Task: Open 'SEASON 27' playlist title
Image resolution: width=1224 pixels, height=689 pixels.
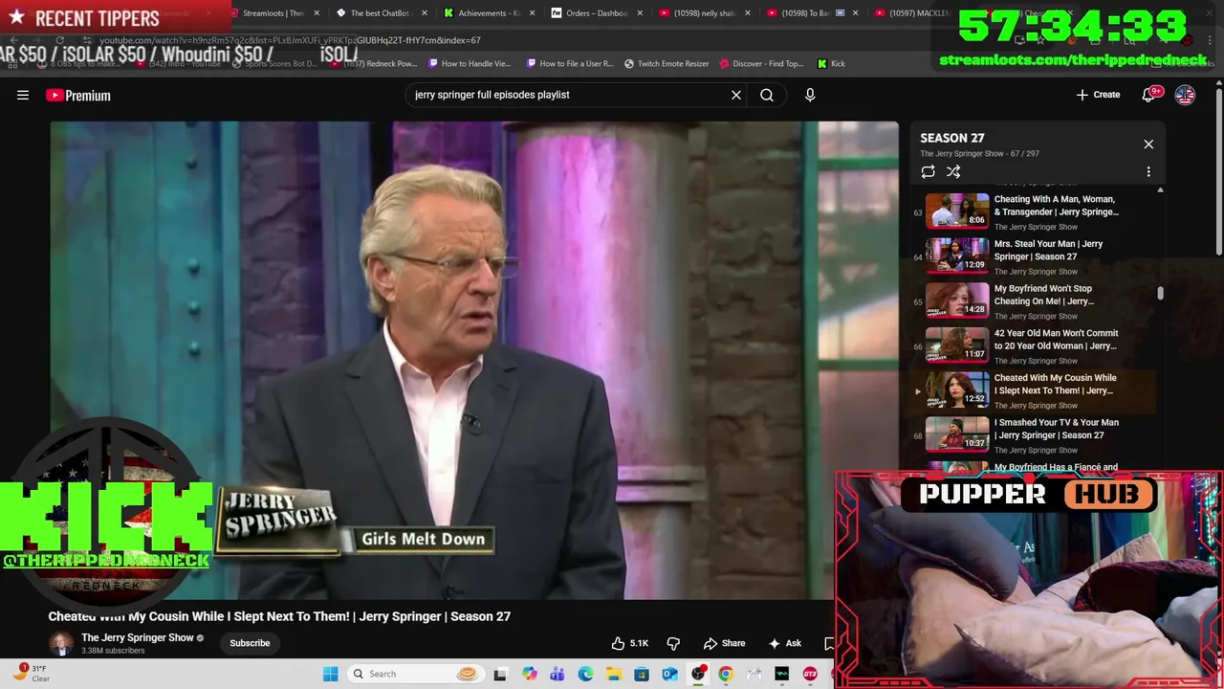Action: 952,138
